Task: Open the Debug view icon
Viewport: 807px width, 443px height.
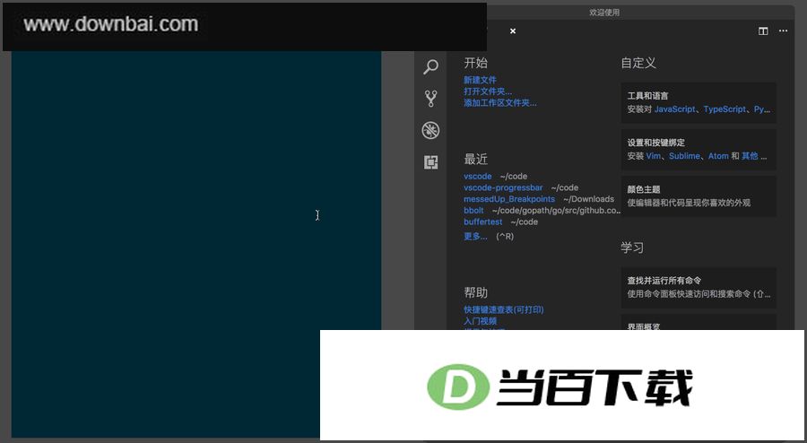Action: (x=430, y=130)
